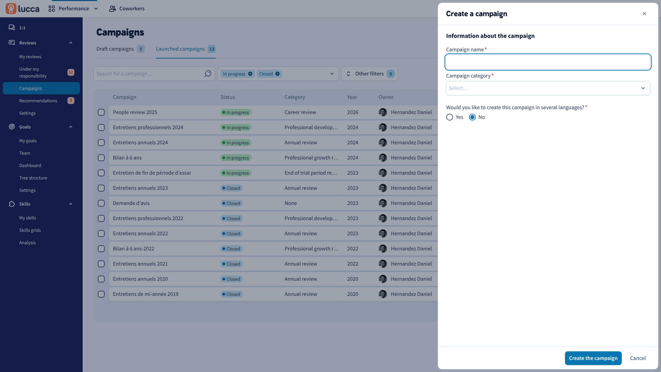
Task: Open the Coworkers section icon
Action: [x=112, y=8]
